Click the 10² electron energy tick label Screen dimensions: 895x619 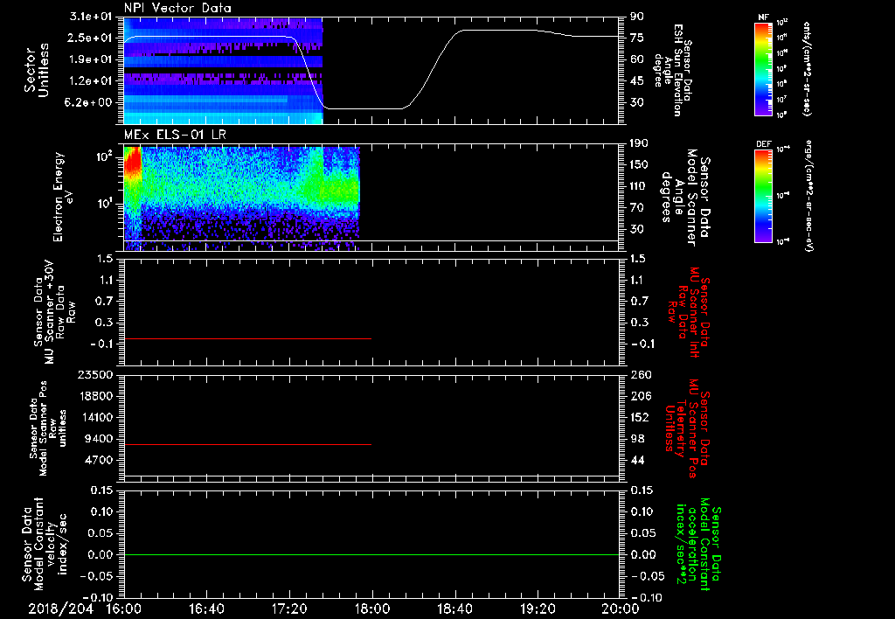click(x=106, y=156)
